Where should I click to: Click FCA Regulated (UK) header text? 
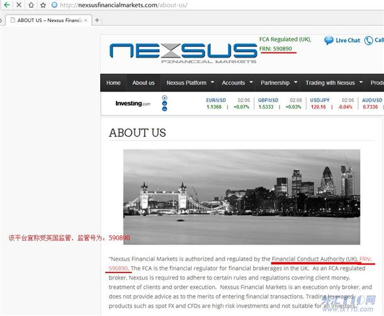tap(285, 39)
